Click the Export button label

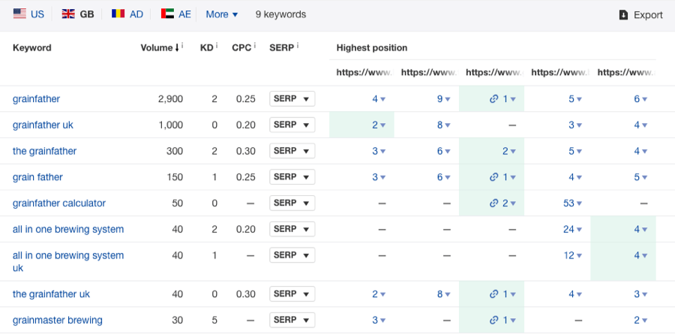tap(648, 15)
